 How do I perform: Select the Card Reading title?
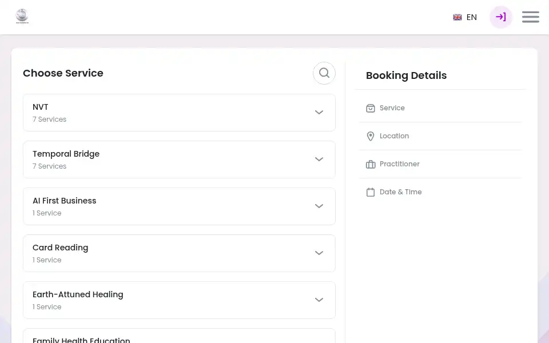[60, 248]
